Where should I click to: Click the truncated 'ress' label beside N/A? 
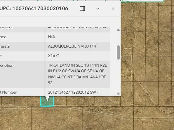pos(3,37)
